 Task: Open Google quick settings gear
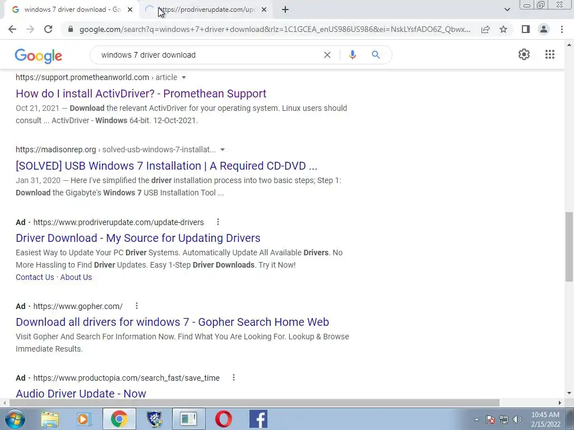(524, 54)
